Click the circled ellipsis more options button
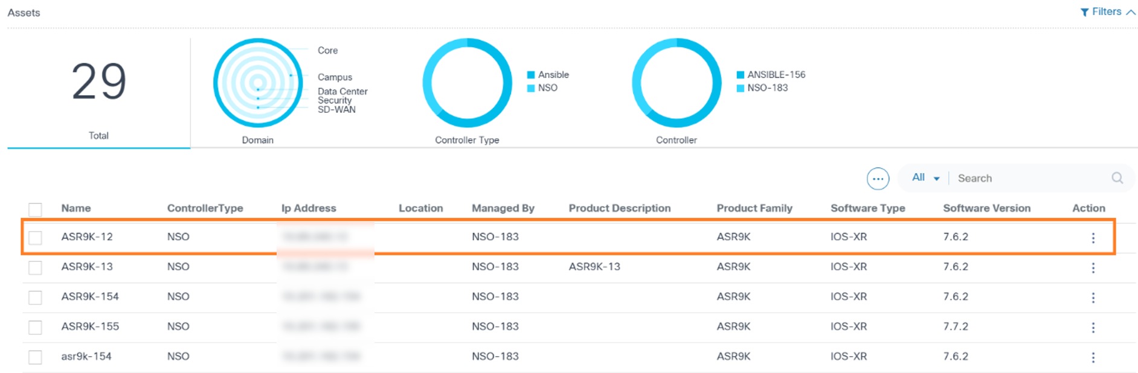Screen dimensions: 1138x373 point(878,179)
